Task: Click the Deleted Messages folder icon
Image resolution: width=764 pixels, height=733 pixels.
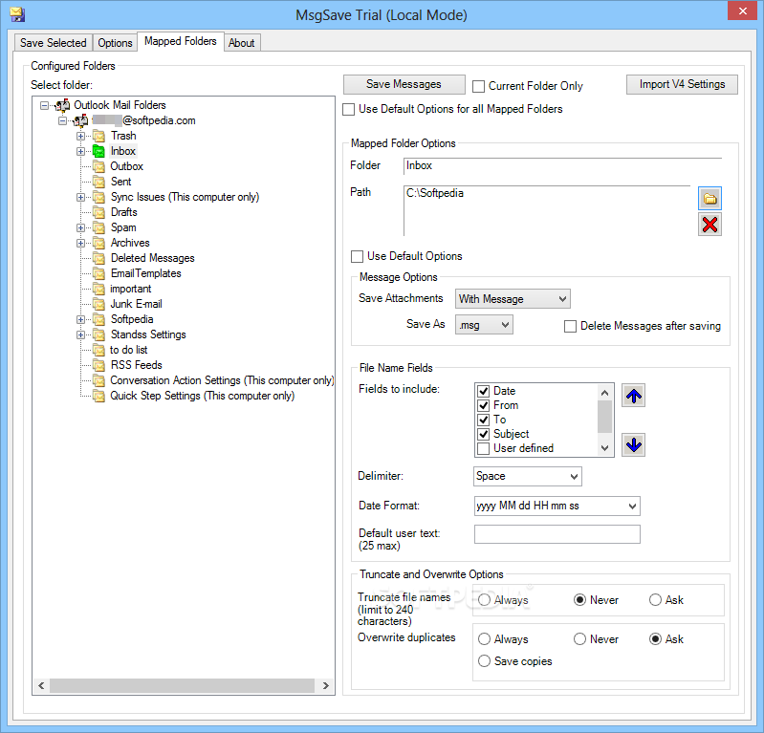Action: (x=98, y=258)
